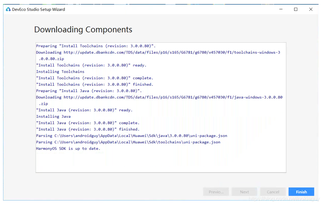Click the Parsing toolchains uni-package.json line

[x=128, y=142]
